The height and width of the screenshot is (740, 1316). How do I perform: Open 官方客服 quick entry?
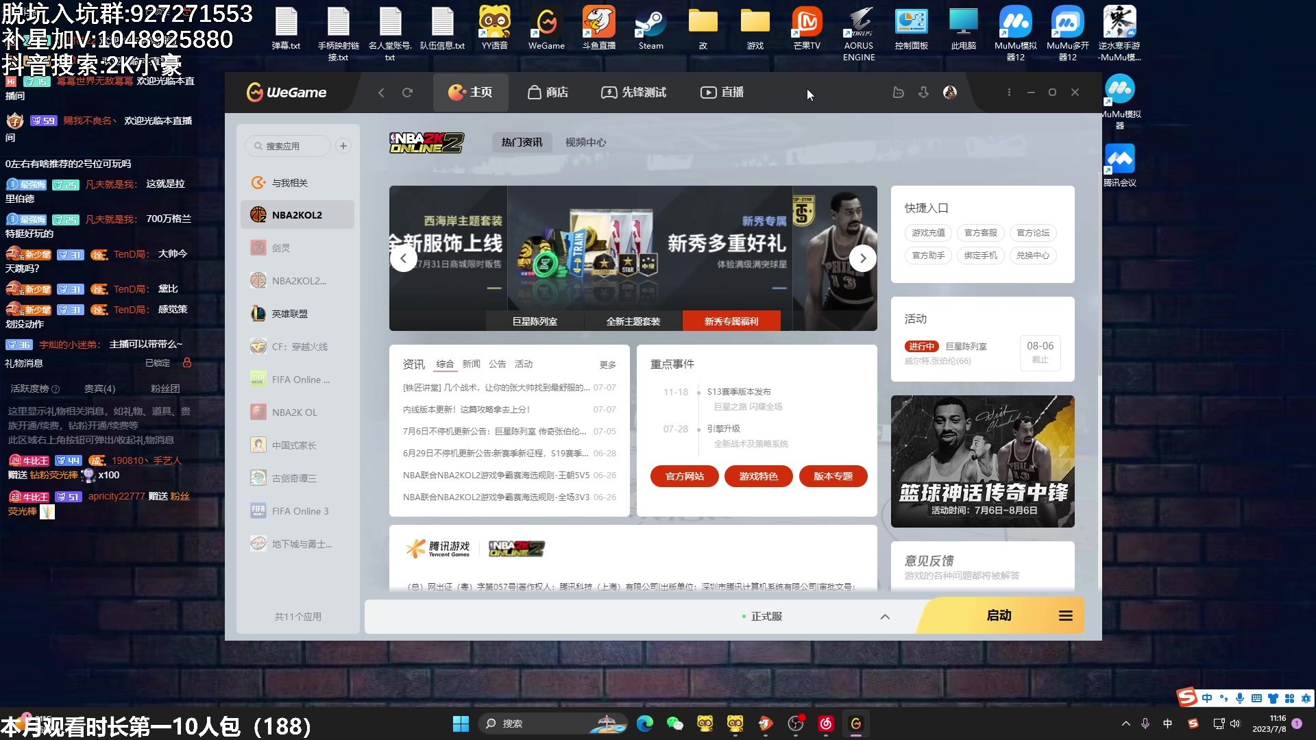980,233
